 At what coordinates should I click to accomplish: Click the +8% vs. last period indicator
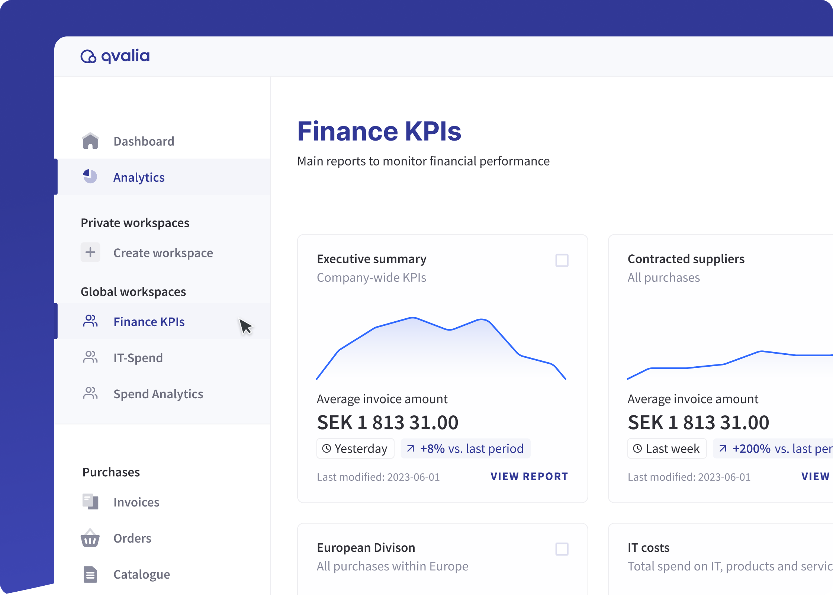(465, 448)
